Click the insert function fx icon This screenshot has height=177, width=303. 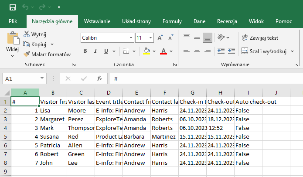pos(99,79)
